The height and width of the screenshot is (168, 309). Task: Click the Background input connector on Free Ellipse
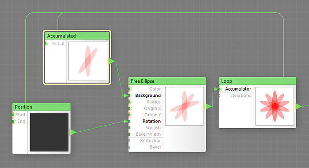click(x=129, y=95)
